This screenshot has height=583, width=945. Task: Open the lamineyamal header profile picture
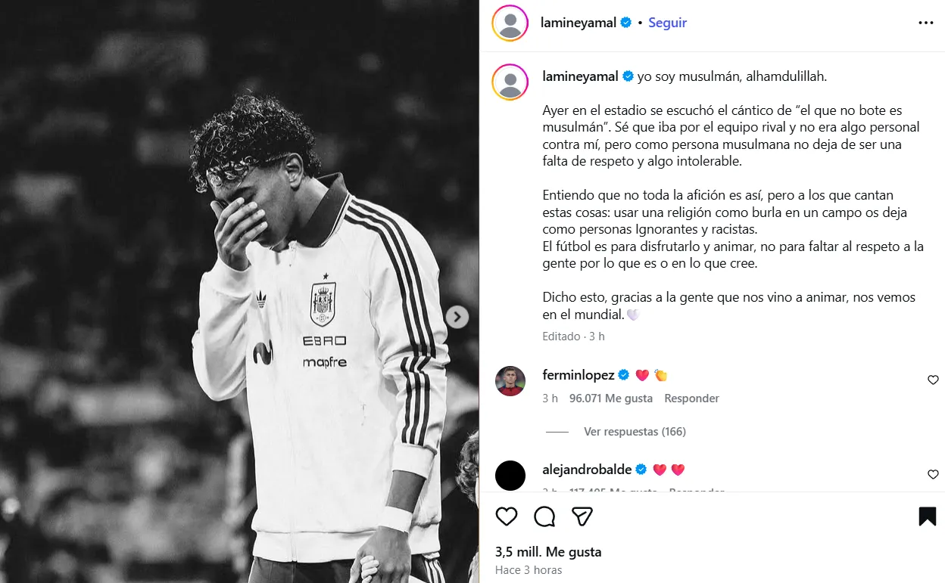[x=510, y=23]
